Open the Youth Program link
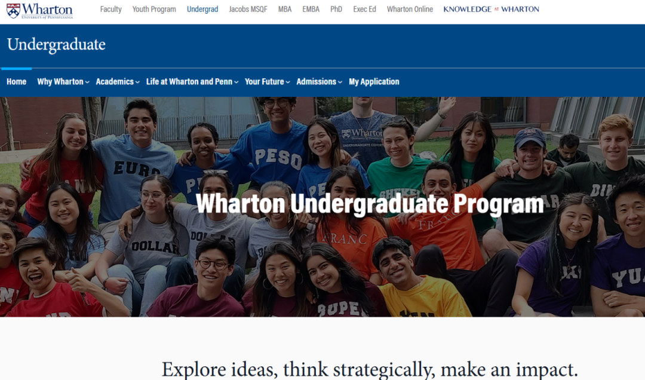This screenshot has width=645, height=380. tap(154, 9)
